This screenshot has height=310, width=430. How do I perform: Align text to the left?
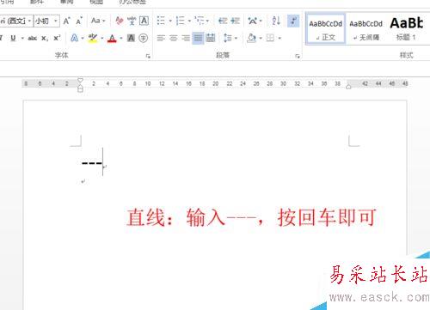[x=161, y=38]
